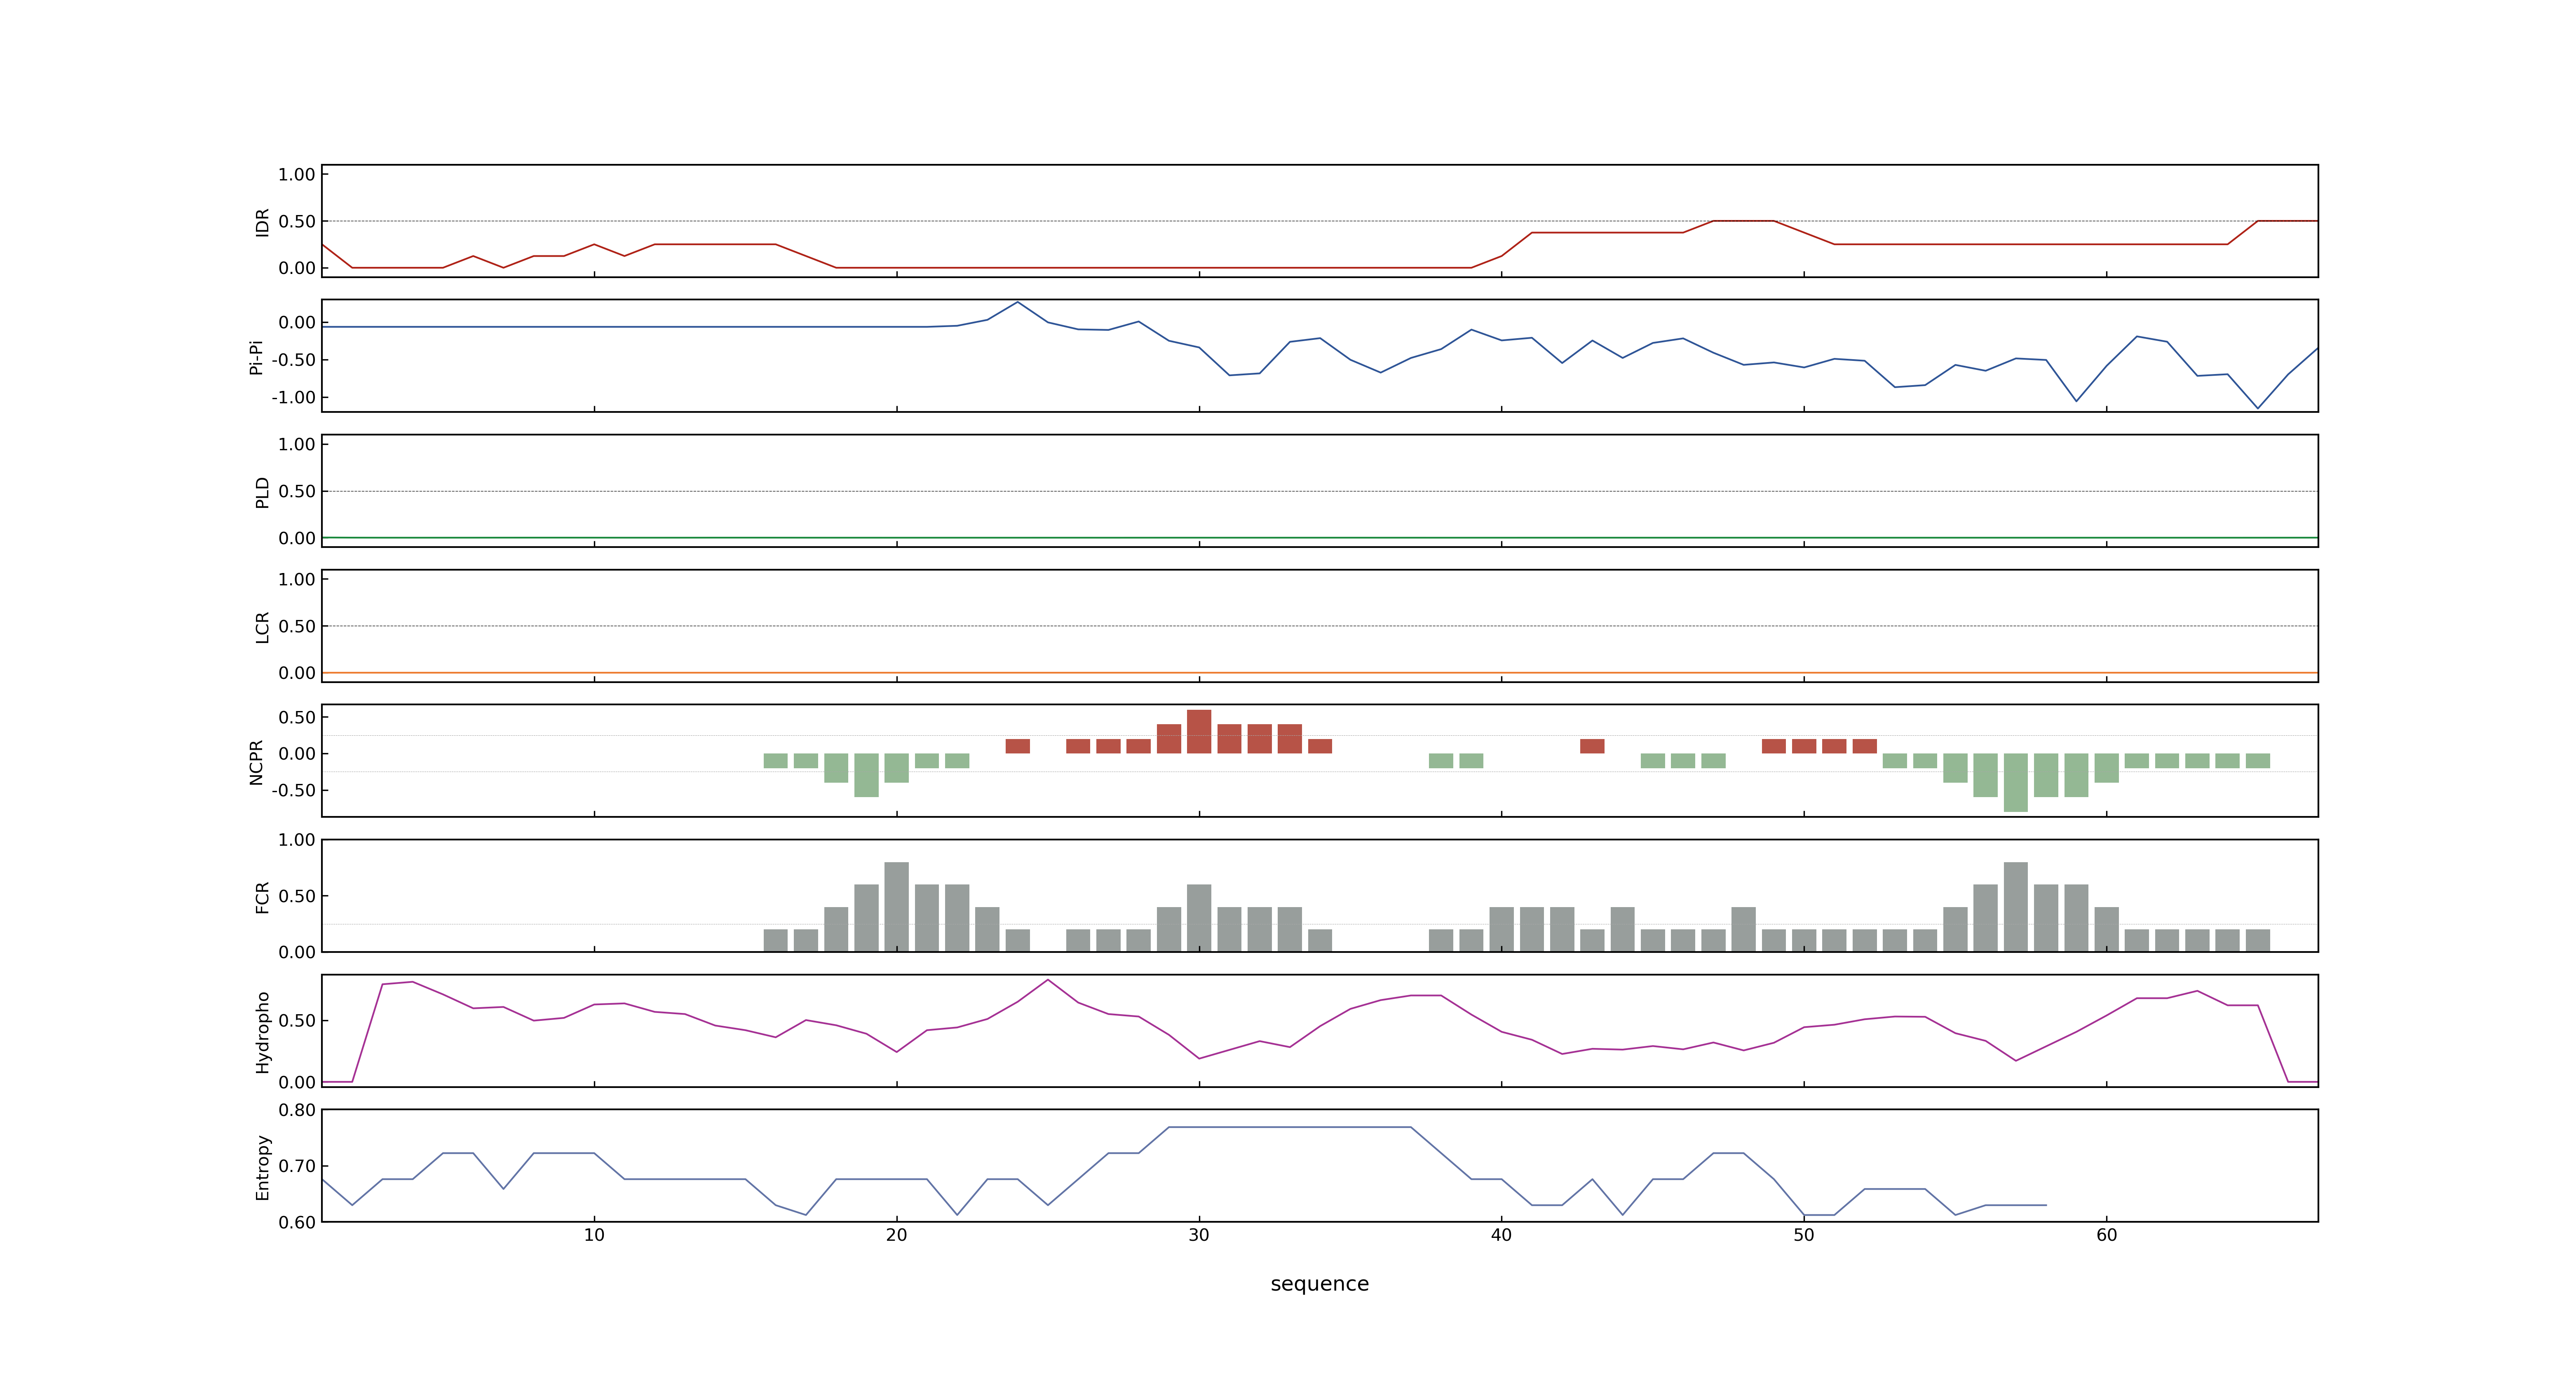Viewport: 2576px width, 1373px height.
Task: Click the -0.50 tick of Pi-Pi axis
Action: tap(293, 359)
